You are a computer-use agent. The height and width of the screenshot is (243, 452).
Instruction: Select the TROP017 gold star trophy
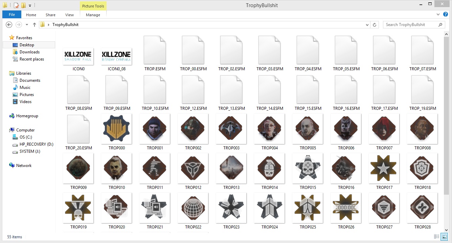[384, 168]
